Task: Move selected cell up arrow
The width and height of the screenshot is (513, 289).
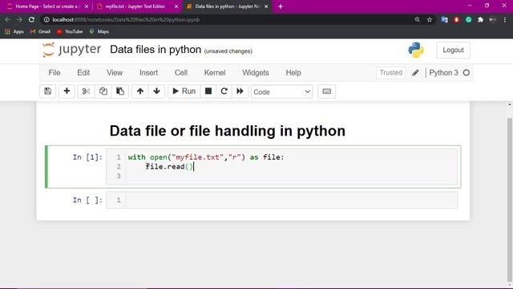Action: pos(140,91)
